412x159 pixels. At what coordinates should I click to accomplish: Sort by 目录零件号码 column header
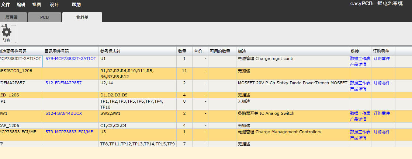(x=71, y=51)
